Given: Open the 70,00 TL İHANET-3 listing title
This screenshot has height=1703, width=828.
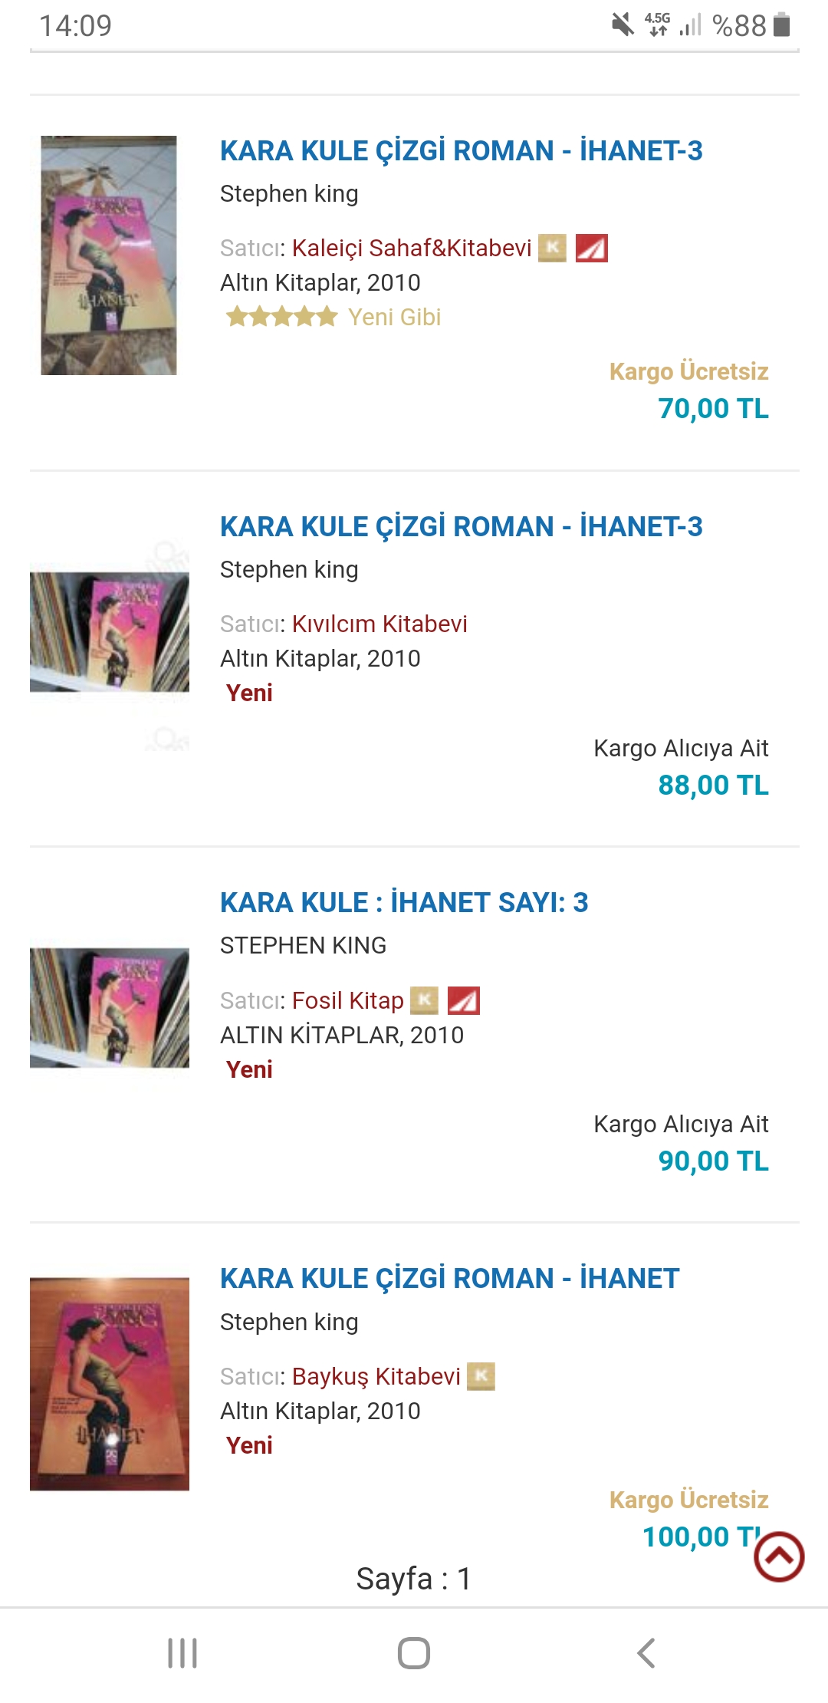Looking at the screenshot, I should (461, 151).
